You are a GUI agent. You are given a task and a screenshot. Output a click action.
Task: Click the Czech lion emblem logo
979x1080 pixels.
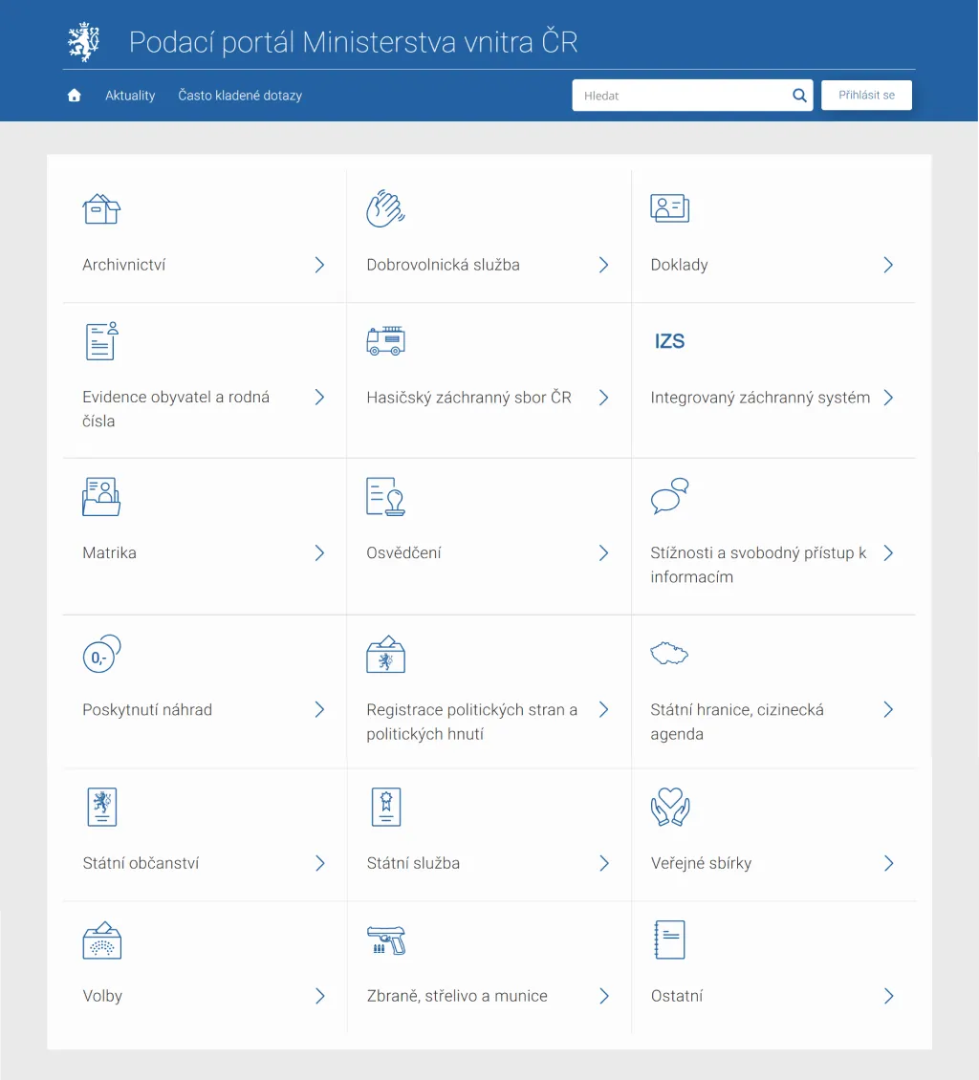pos(83,42)
